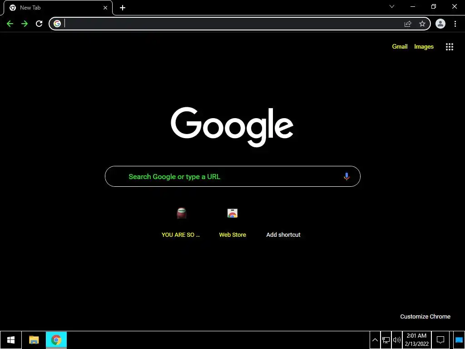Click the Google icon in the address bar
The height and width of the screenshot is (349, 465).
pos(57,24)
